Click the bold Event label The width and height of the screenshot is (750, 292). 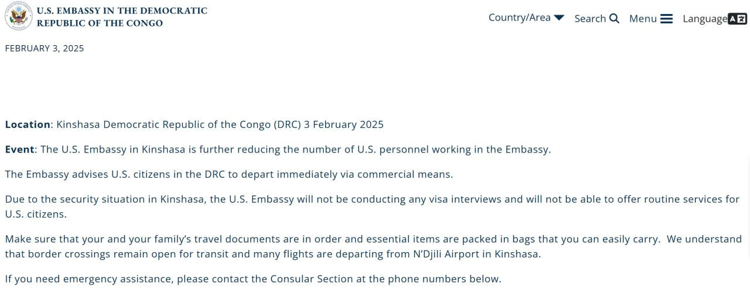click(20, 150)
